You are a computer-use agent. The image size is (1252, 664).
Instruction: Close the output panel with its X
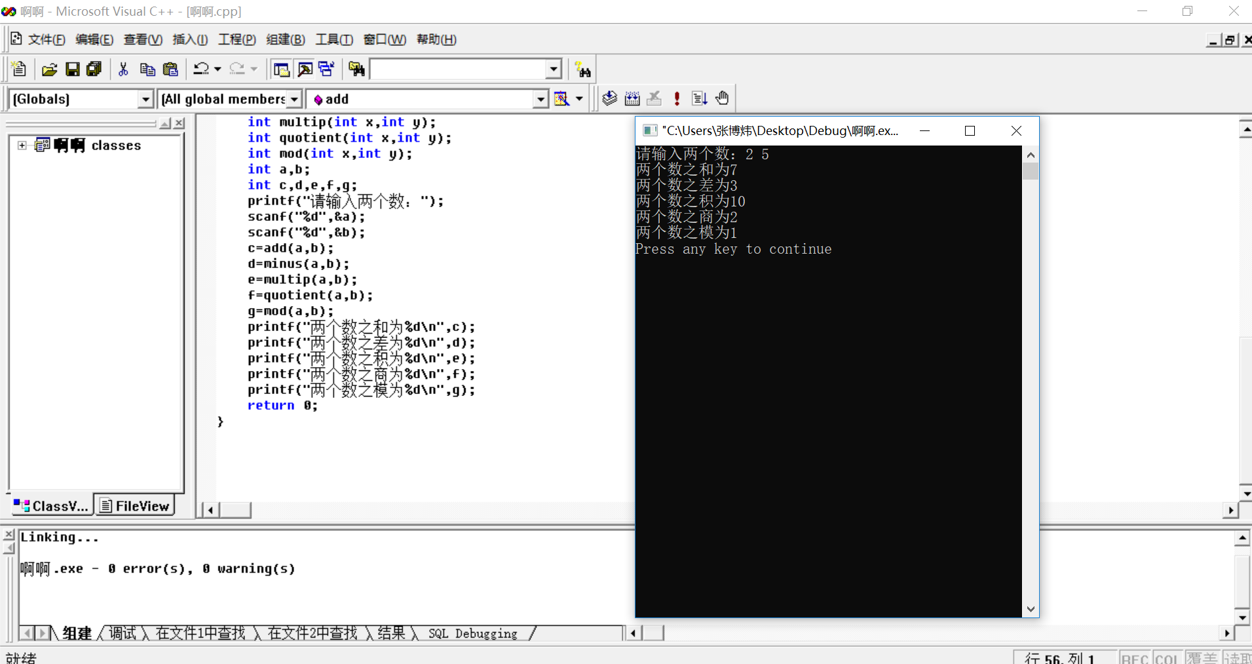point(9,535)
